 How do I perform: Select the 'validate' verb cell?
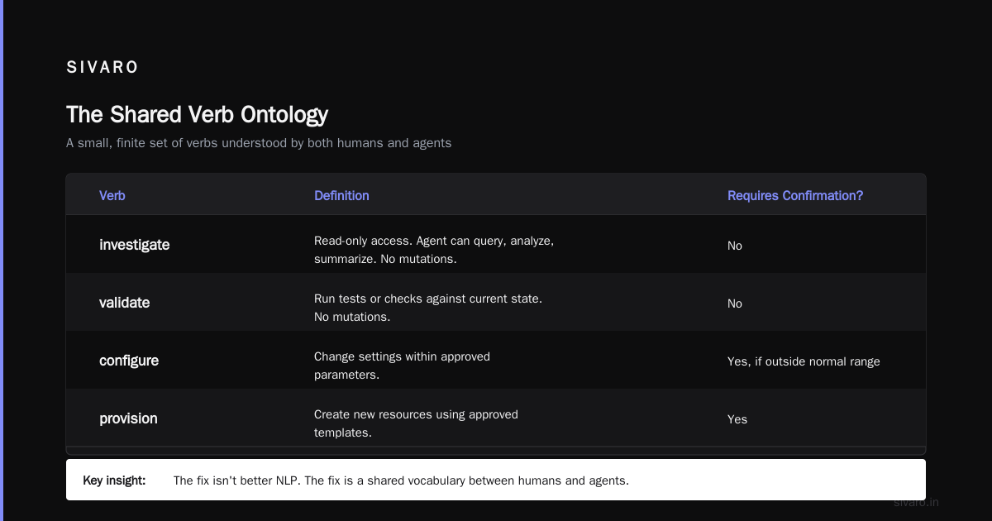[125, 303]
